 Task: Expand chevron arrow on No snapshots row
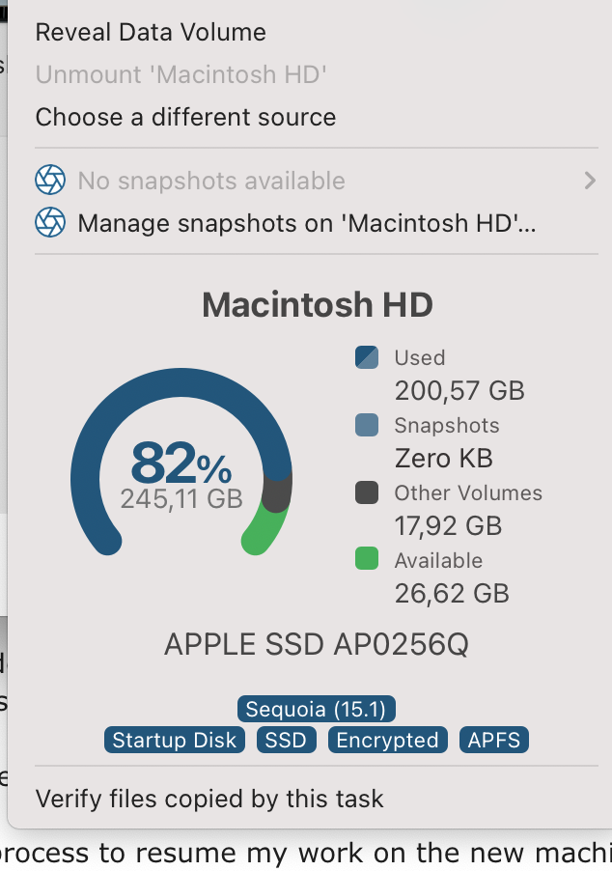click(x=591, y=181)
